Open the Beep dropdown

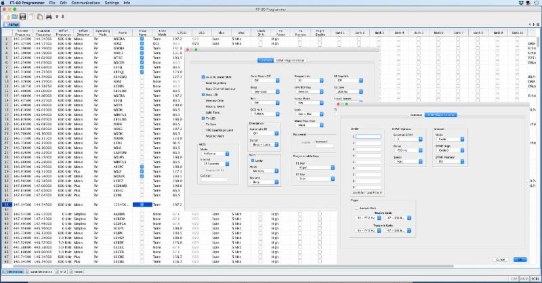point(264,91)
